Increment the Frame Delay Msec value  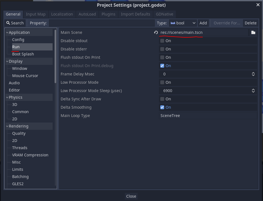[x=253, y=73]
